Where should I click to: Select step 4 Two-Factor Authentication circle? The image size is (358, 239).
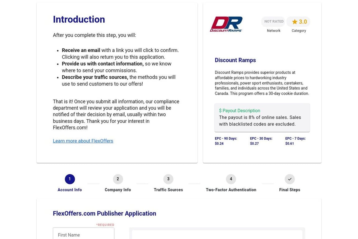[231, 179]
